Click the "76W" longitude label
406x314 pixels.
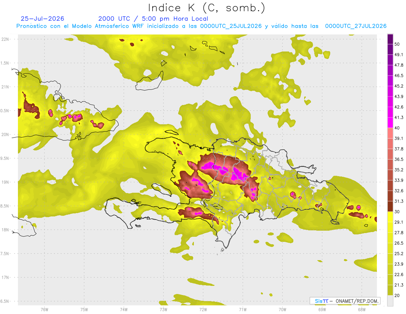(x=44, y=309)
